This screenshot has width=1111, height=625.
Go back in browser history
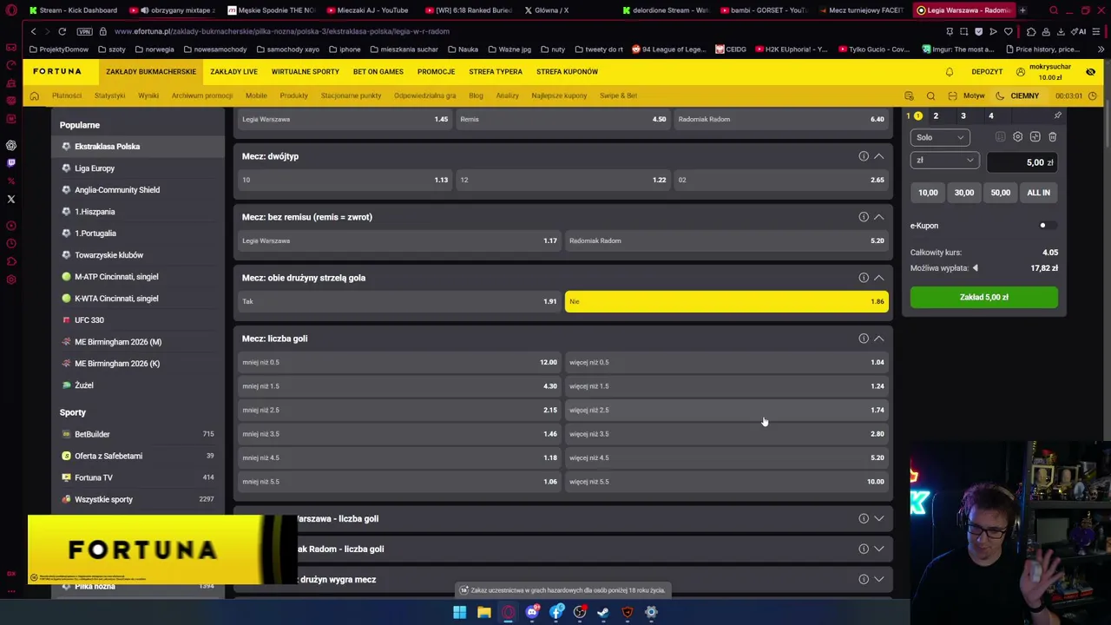33,31
